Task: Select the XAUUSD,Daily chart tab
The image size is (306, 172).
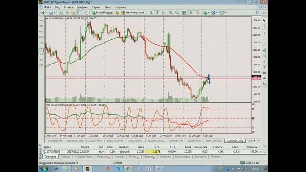Action: point(235,141)
